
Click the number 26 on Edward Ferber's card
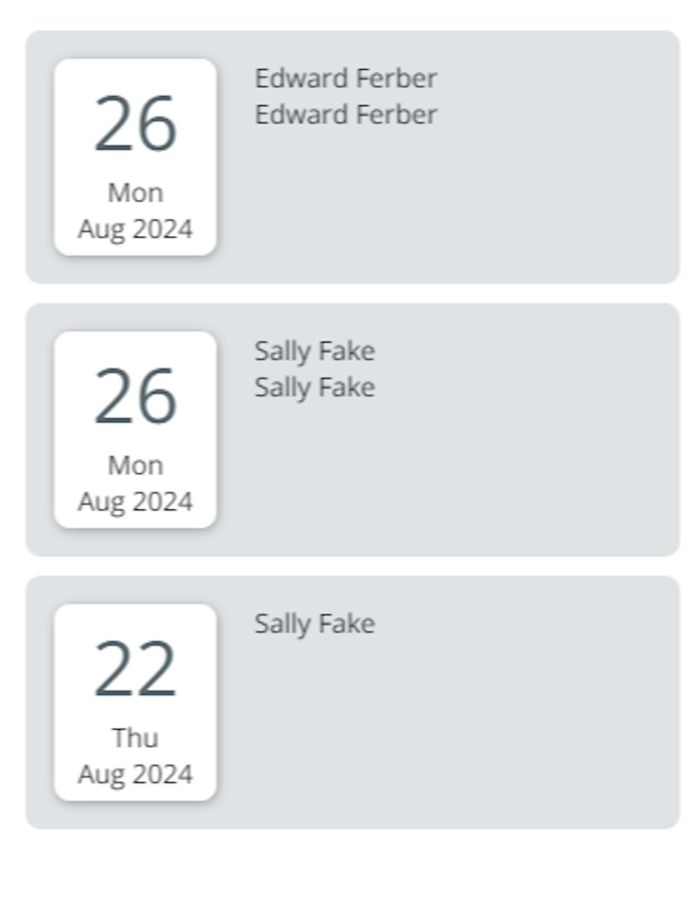(x=135, y=124)
